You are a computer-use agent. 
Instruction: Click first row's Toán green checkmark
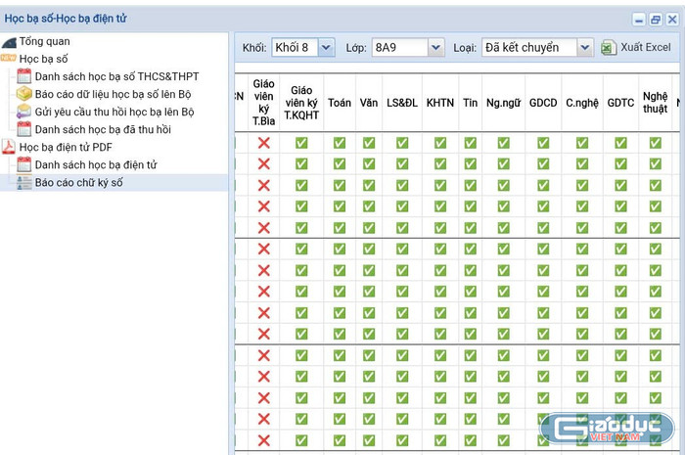[x=340, y=143]
